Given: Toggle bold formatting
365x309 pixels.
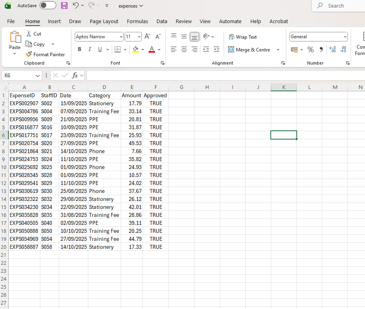Looking at the screenshot, I should pyautogui.click(x=79, y=49).
